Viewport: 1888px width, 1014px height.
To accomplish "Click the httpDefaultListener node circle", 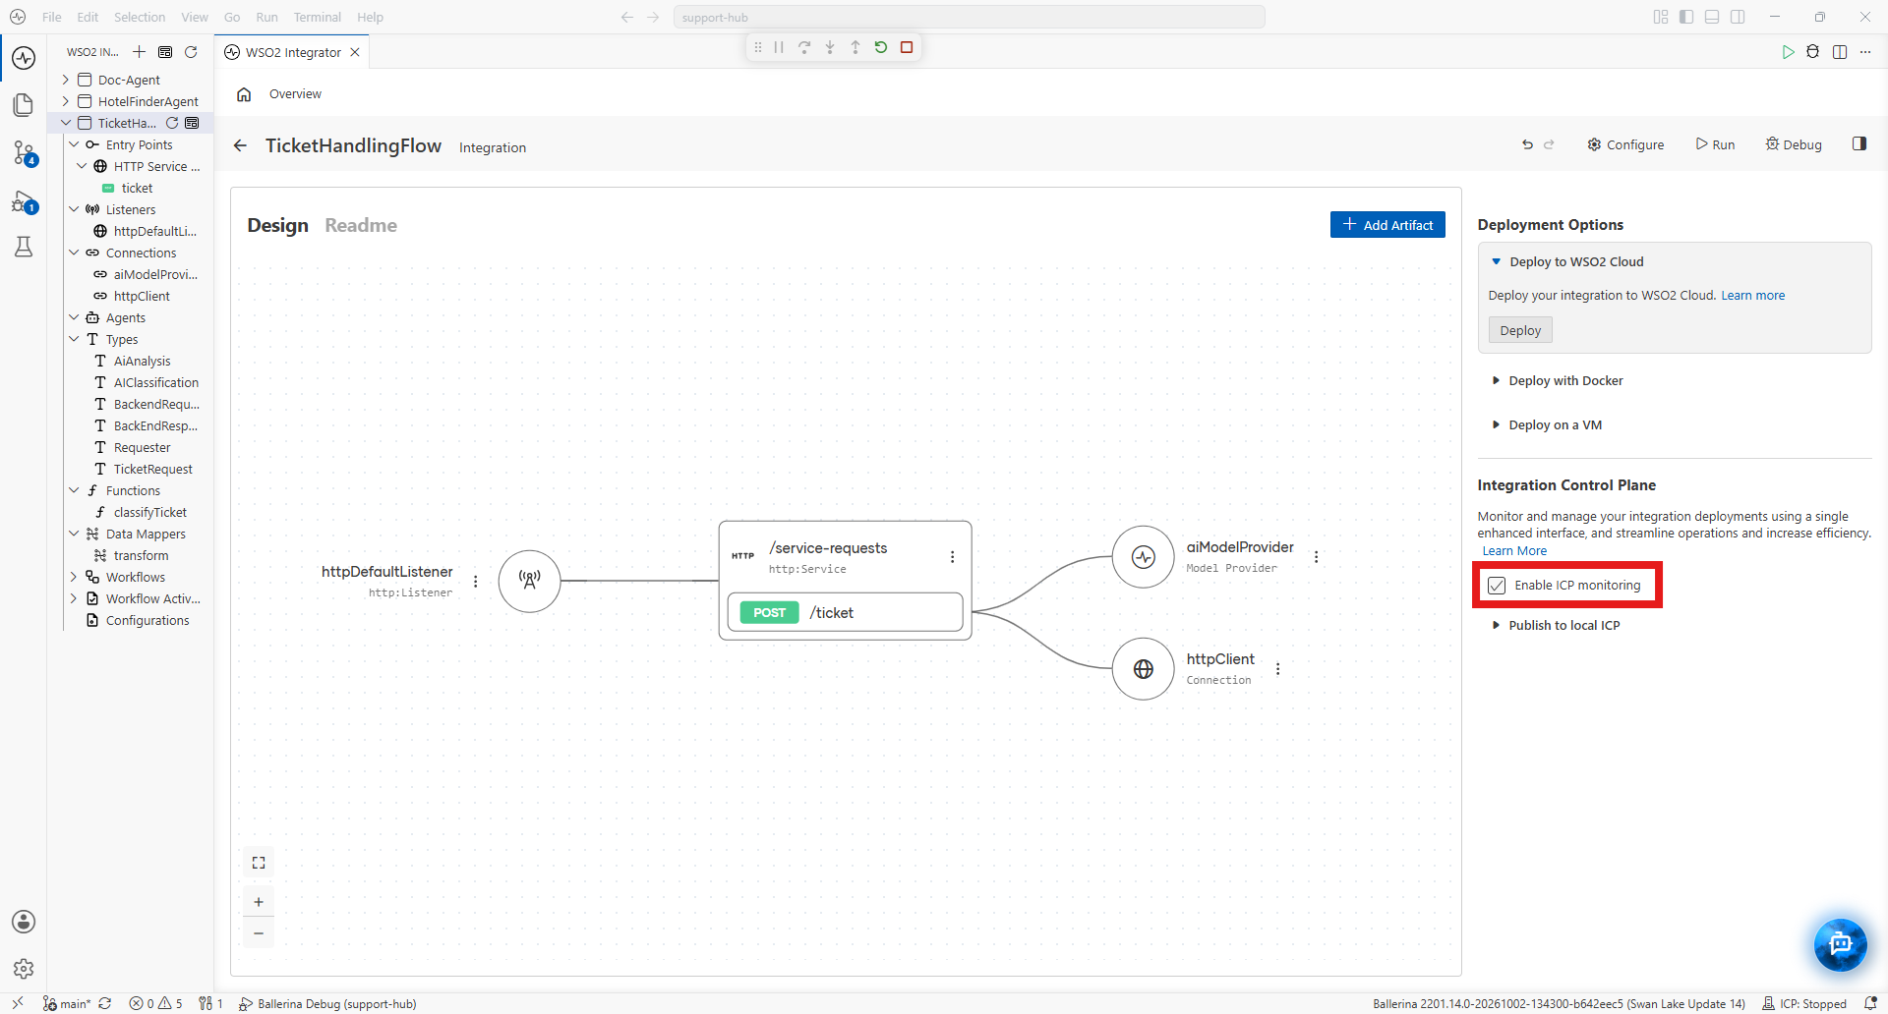I will [x=530, y=581].
